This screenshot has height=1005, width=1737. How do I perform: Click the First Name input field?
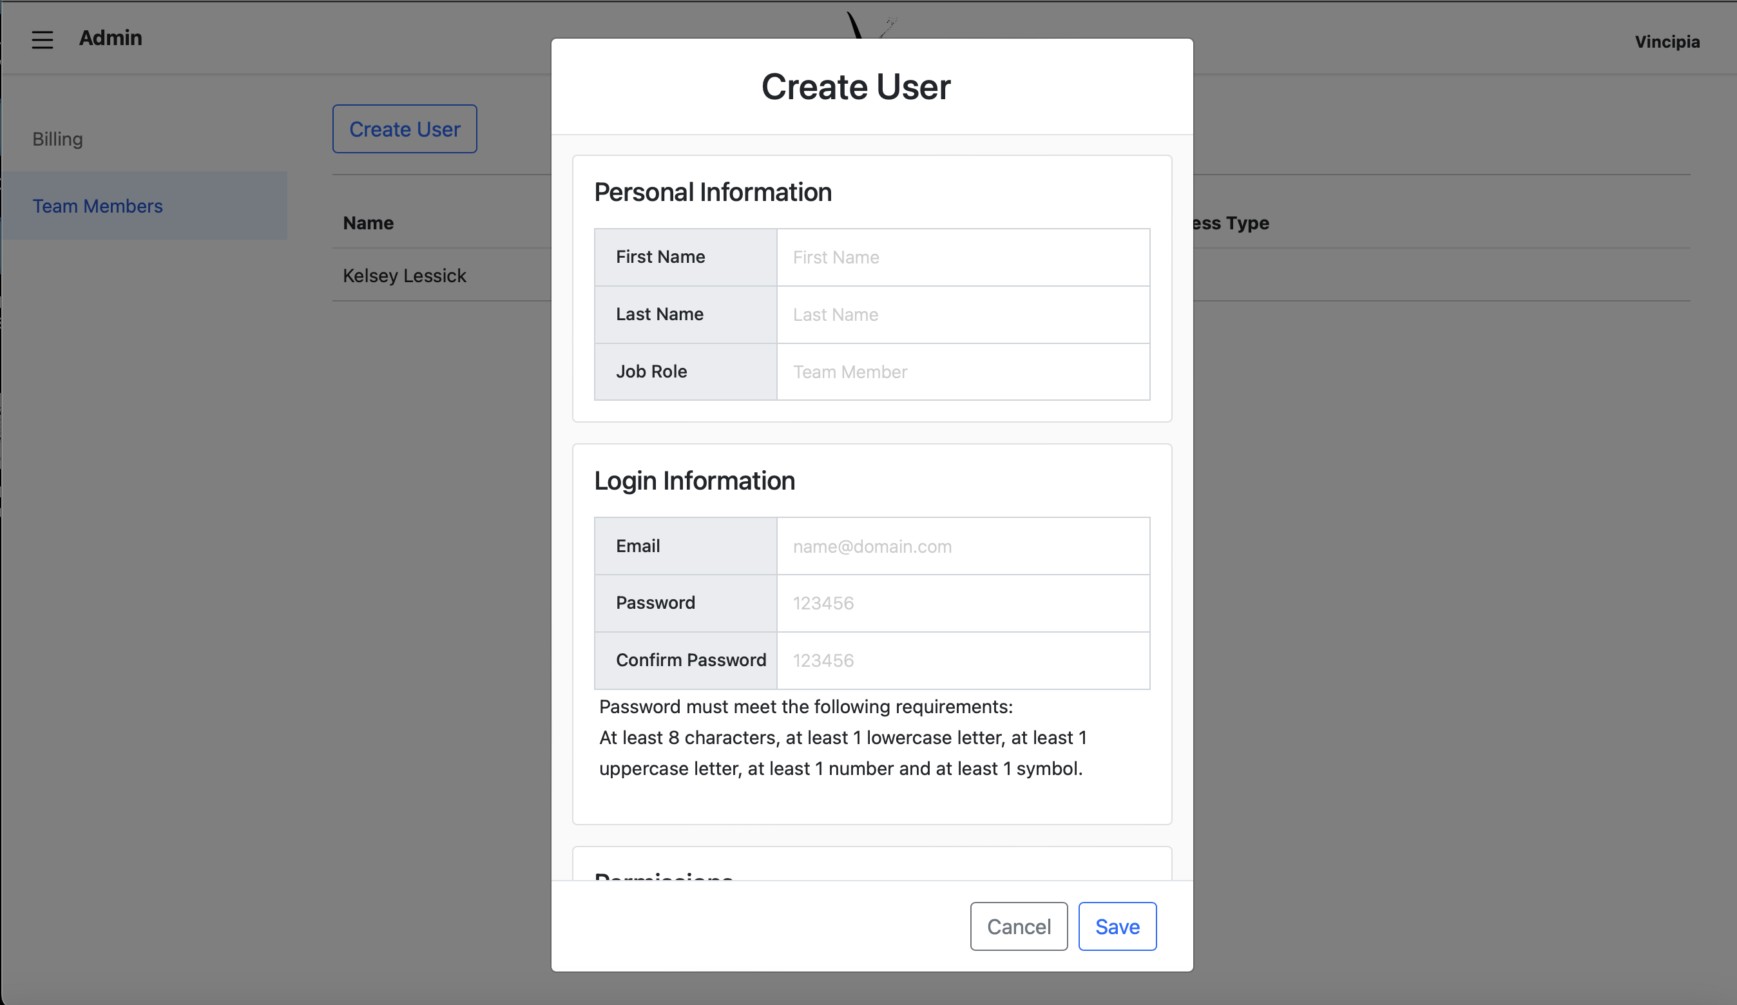tap(963, 257)
